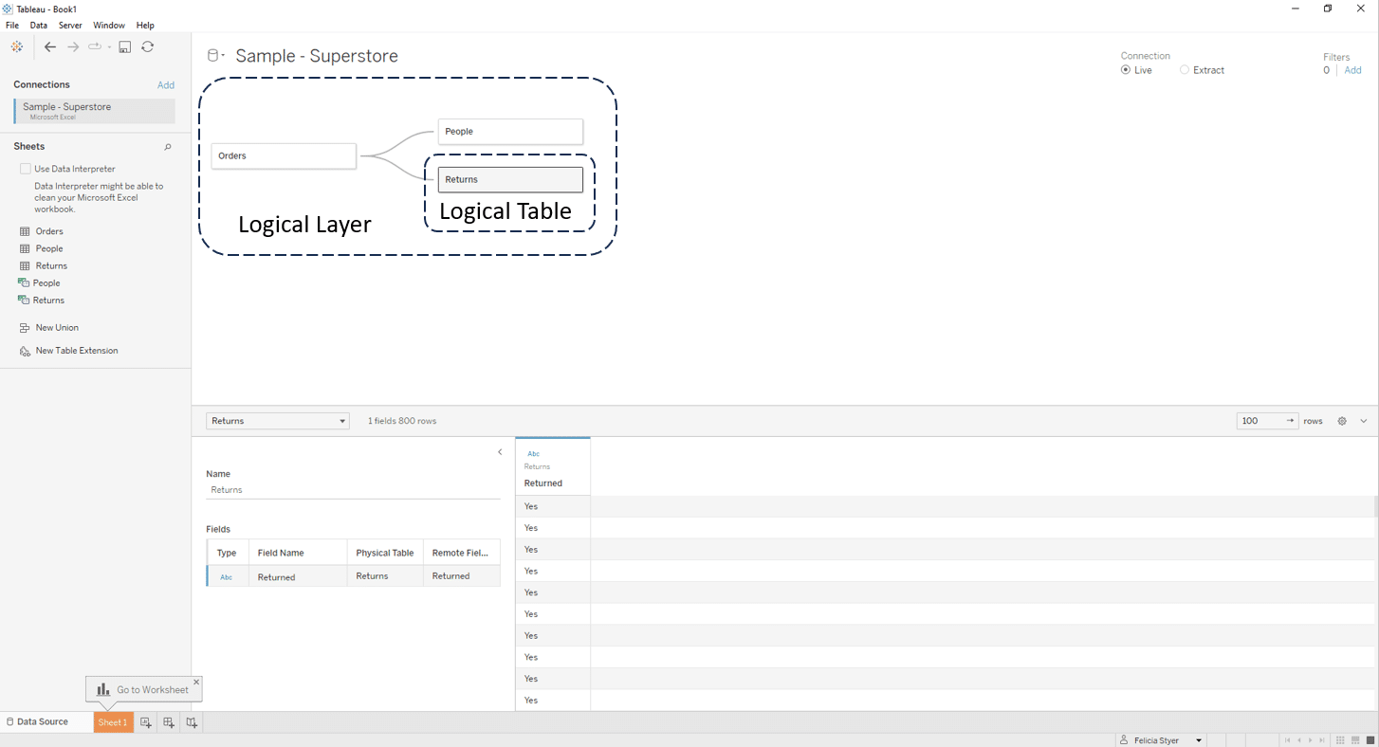Click the Returned field name cell
Image resolution: width=1379 pixels, height=747 pixels.
tap(298, 577)
